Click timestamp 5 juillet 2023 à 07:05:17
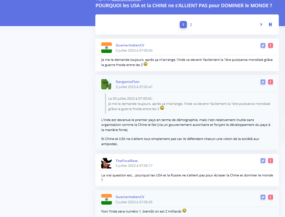Screen dimensions: 285x217 click(x=134, y=166)
